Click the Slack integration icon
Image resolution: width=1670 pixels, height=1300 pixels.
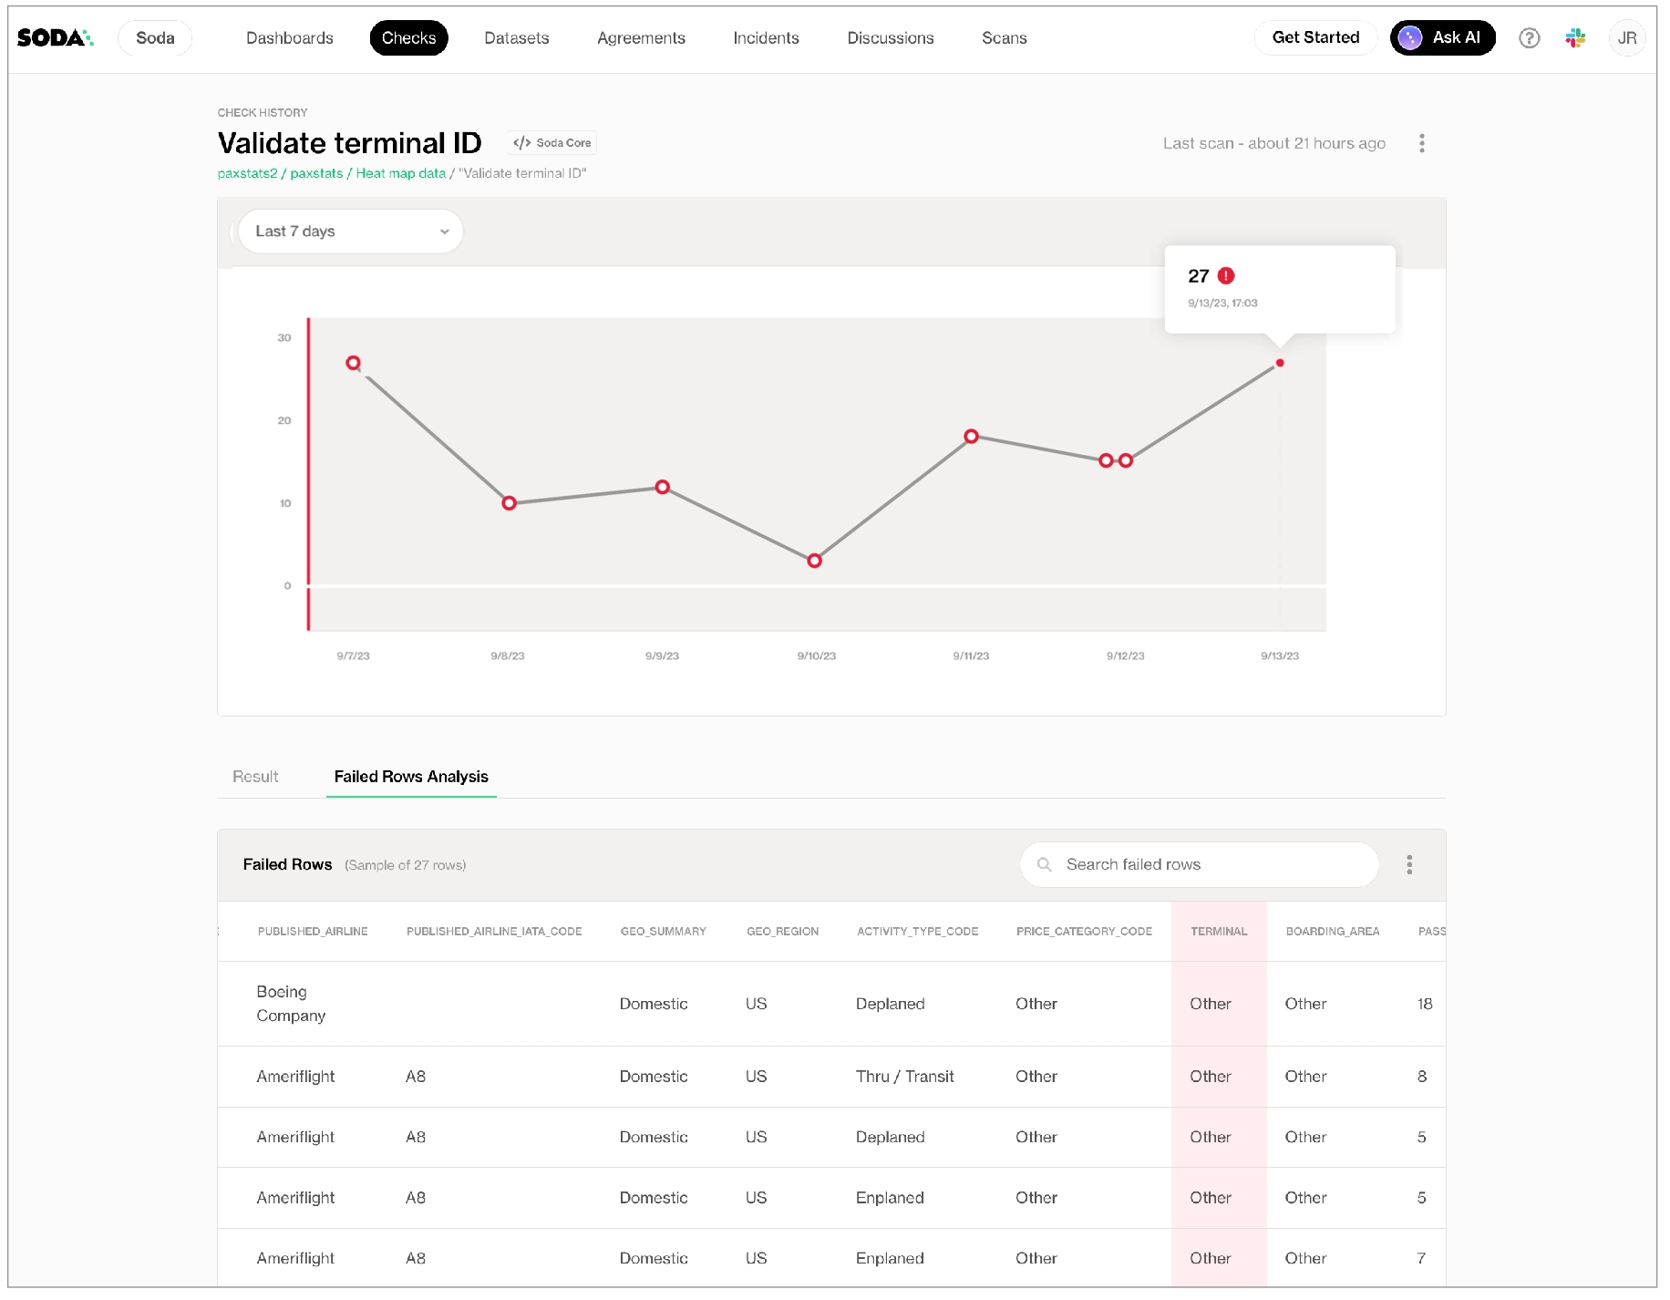[1574, 38]
